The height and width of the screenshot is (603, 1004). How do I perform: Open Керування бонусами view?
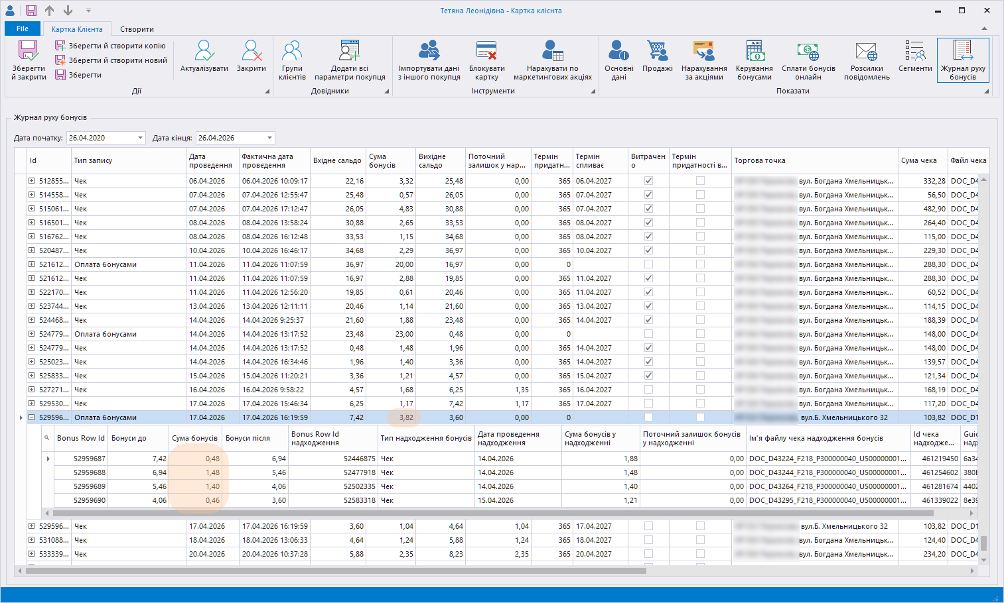click(x=754, y=59)
